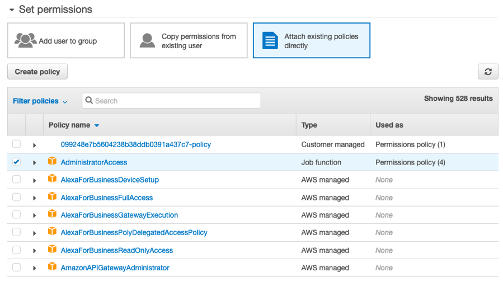503x281 pixels.
Task: Click the orange box icon beside AdministratorAccess
Action: pyautogui.click(x=52, y=161)
